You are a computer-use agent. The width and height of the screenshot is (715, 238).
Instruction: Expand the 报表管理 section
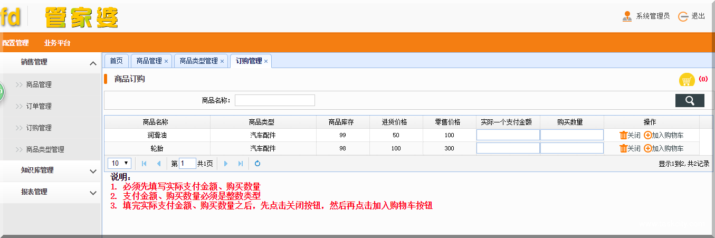[93, 193]
